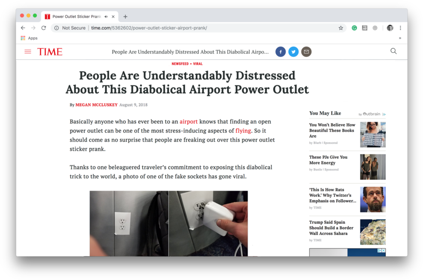This screenshot has width=423, height=280.
Task: Open the Grammarly extension icon
Action: coord(354,28)
